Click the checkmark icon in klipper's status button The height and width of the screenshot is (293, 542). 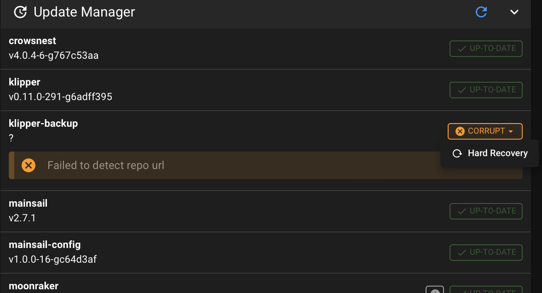tap(461, 90)
